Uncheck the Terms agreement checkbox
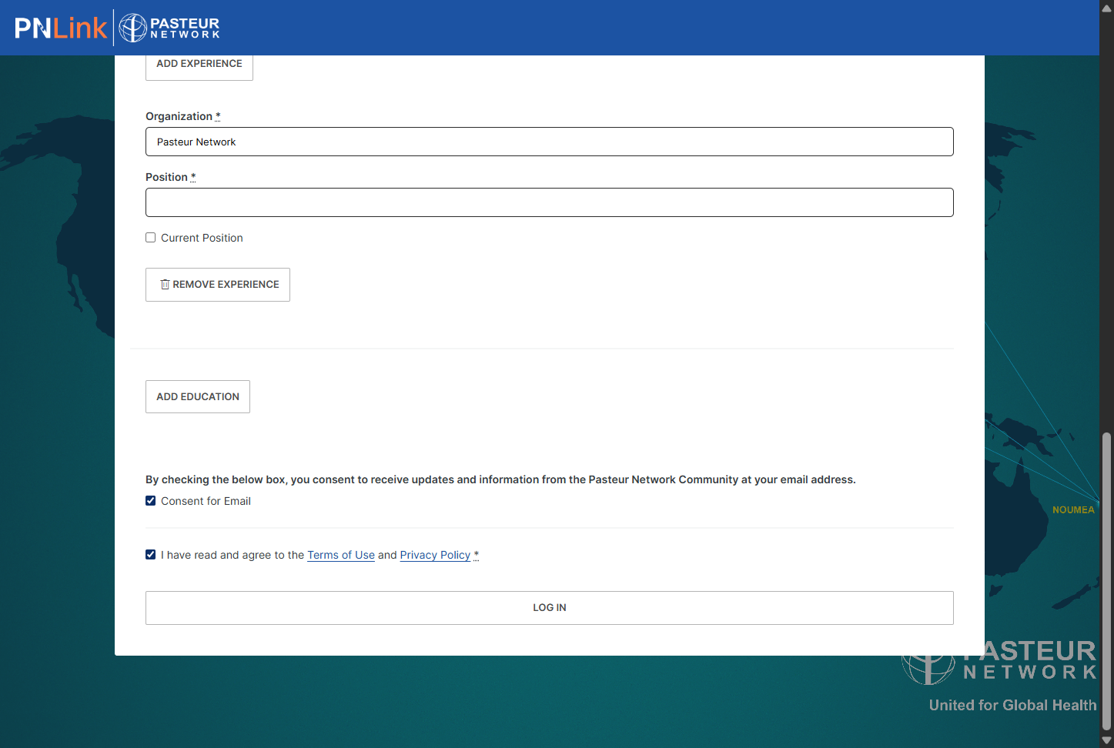 (x=151, y=555)
